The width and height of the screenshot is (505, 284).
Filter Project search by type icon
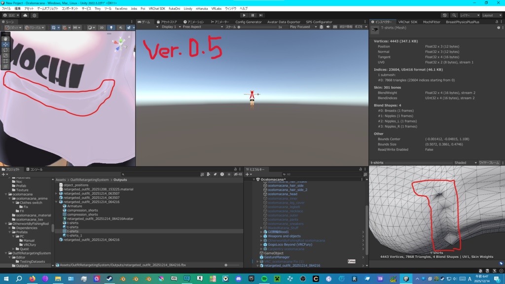209,174
